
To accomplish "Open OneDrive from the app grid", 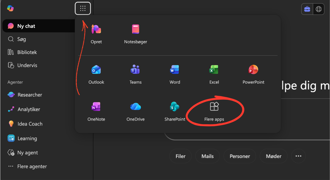I will click(x=136, y=112).
